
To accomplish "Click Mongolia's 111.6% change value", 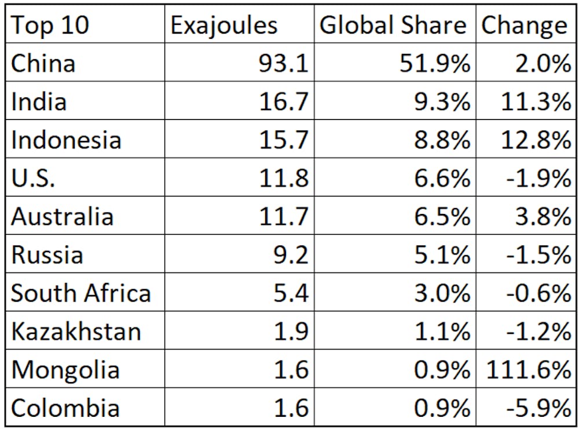I will (x=526, y=369).
